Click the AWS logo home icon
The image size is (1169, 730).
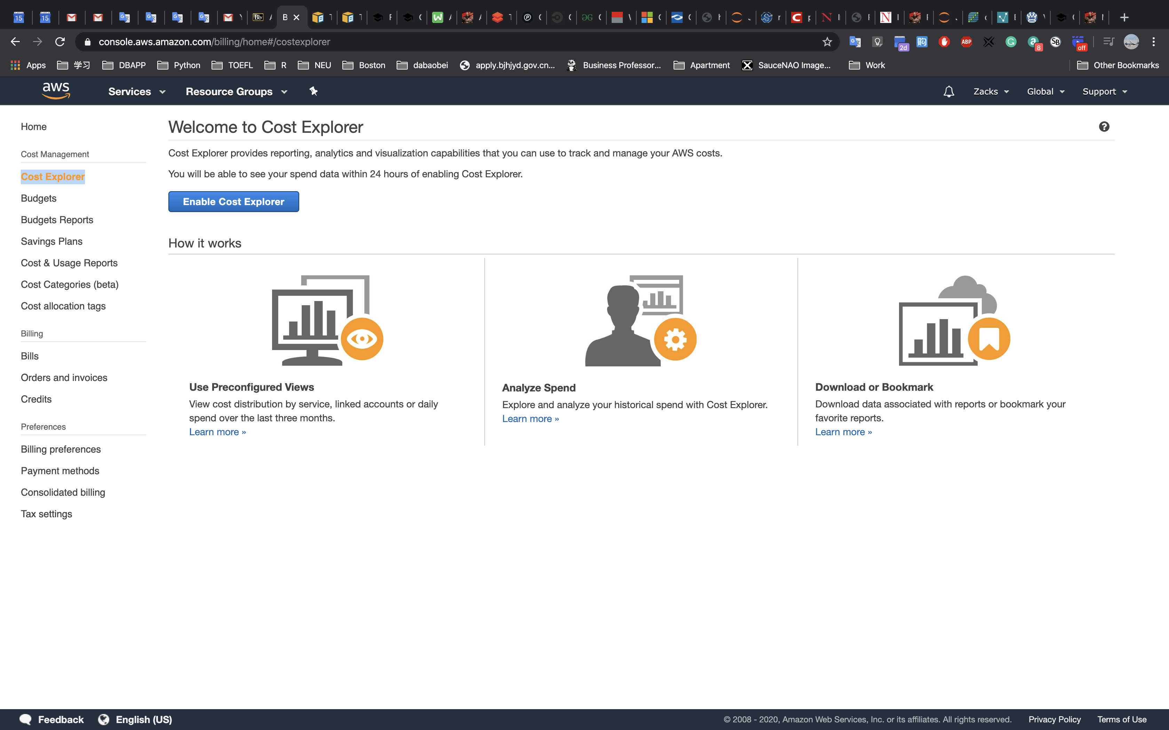tap(56, 91)
